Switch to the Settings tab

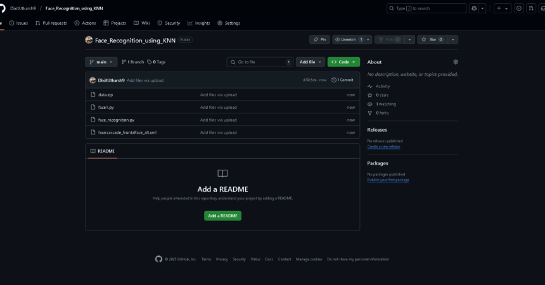click(x=229, y=23)
